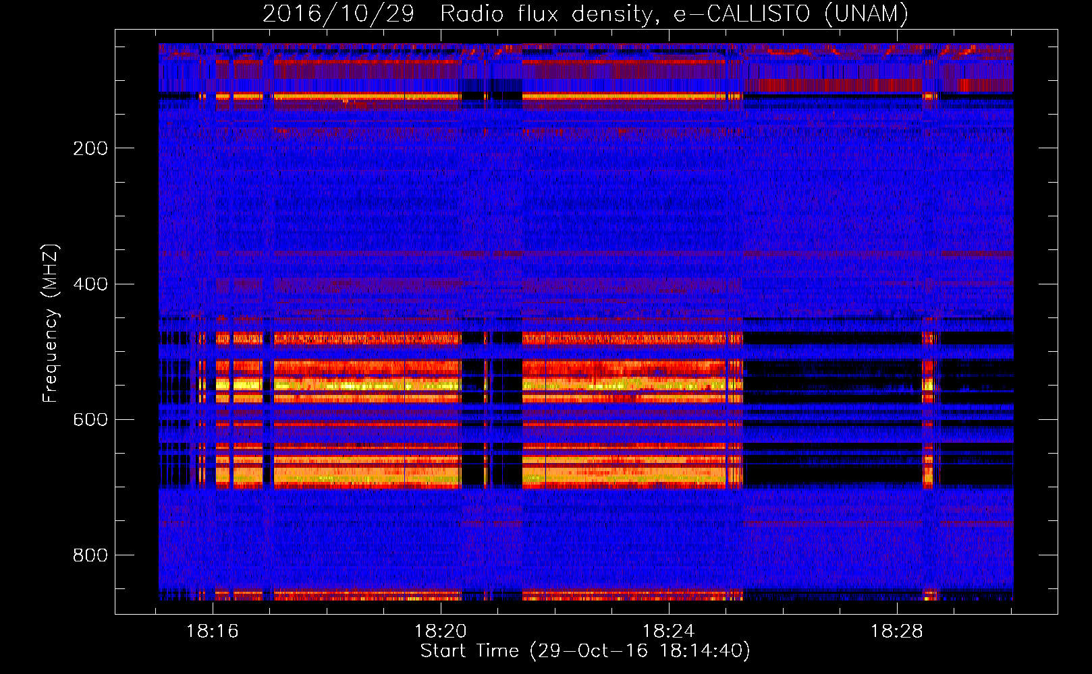Click the 800 frequency tick label
Image resolution: width=1092 pixels, height=674 pixels.
[x=90, y=555]
